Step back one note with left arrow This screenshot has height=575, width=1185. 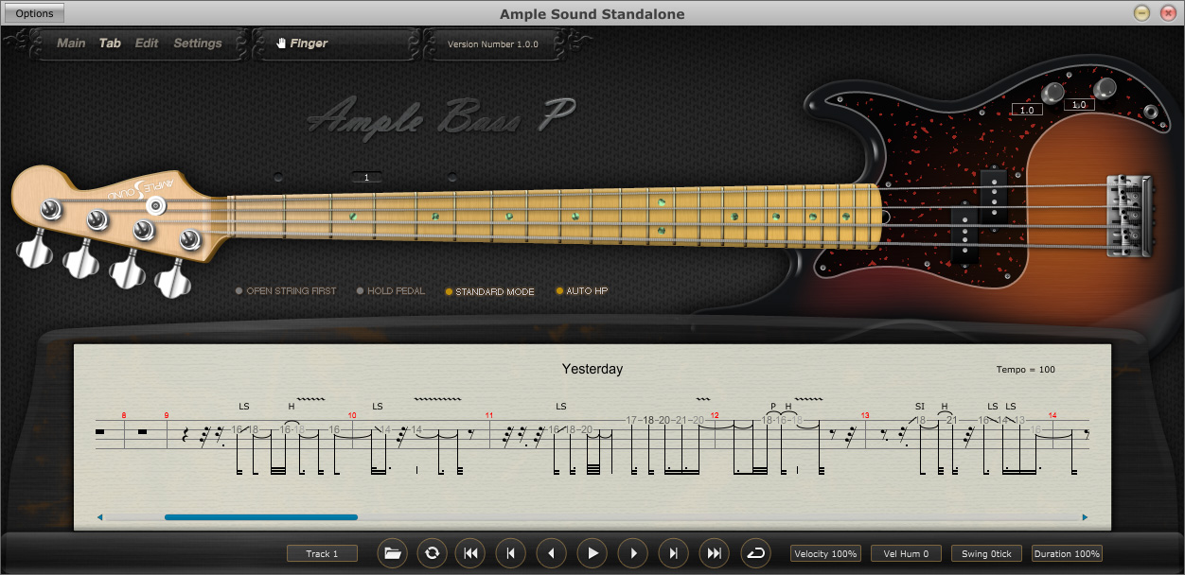[x=552, y=553]
